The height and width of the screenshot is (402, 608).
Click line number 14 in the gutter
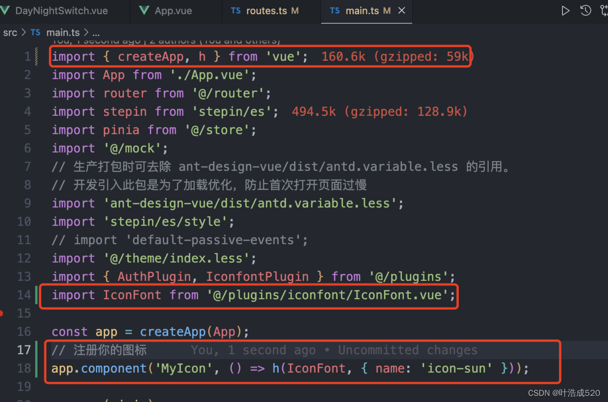pos(24,295)
